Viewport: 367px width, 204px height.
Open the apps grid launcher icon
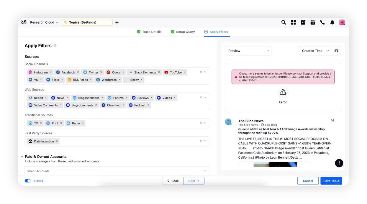(293, 22)
